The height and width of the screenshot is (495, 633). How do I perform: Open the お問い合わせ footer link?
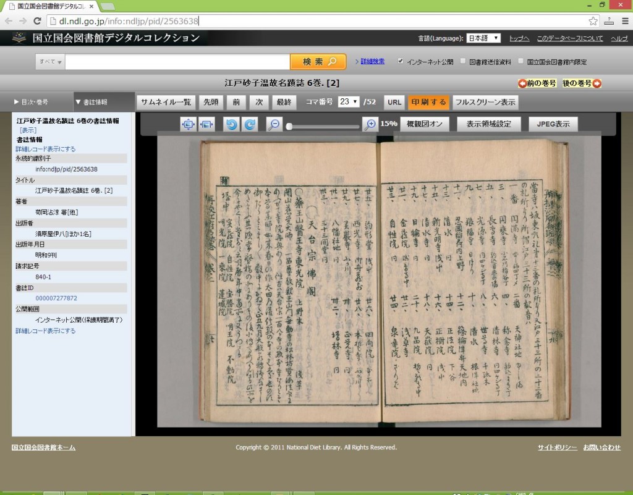pos(602,447)
